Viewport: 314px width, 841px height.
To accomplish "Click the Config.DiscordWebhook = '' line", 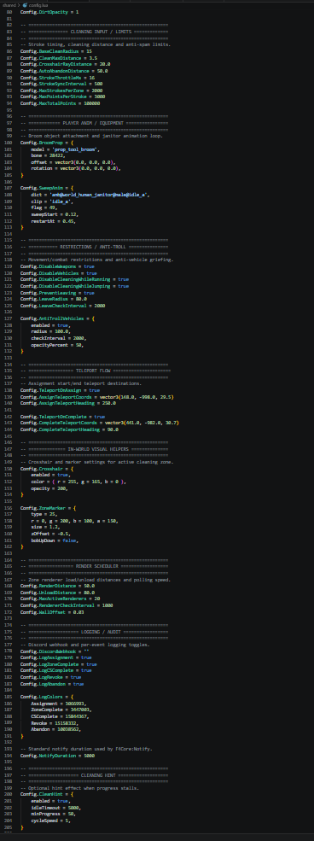I will click(55, 651).
